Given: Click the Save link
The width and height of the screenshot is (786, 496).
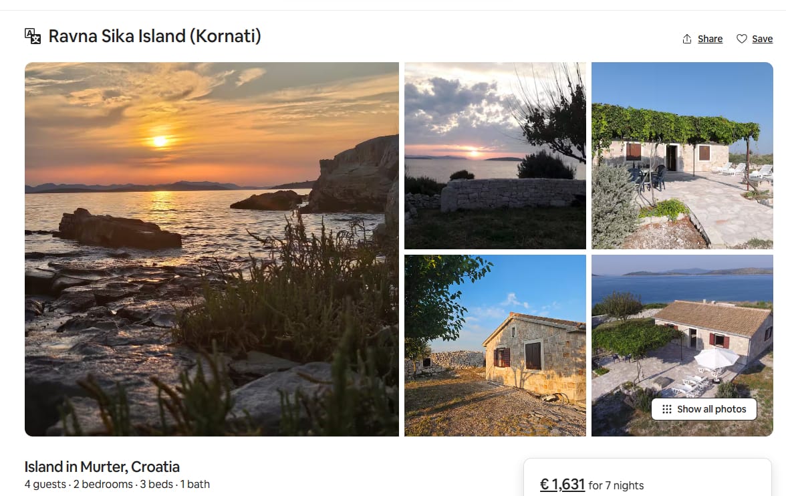Looking at the screenshot, I should click(762, 39).
